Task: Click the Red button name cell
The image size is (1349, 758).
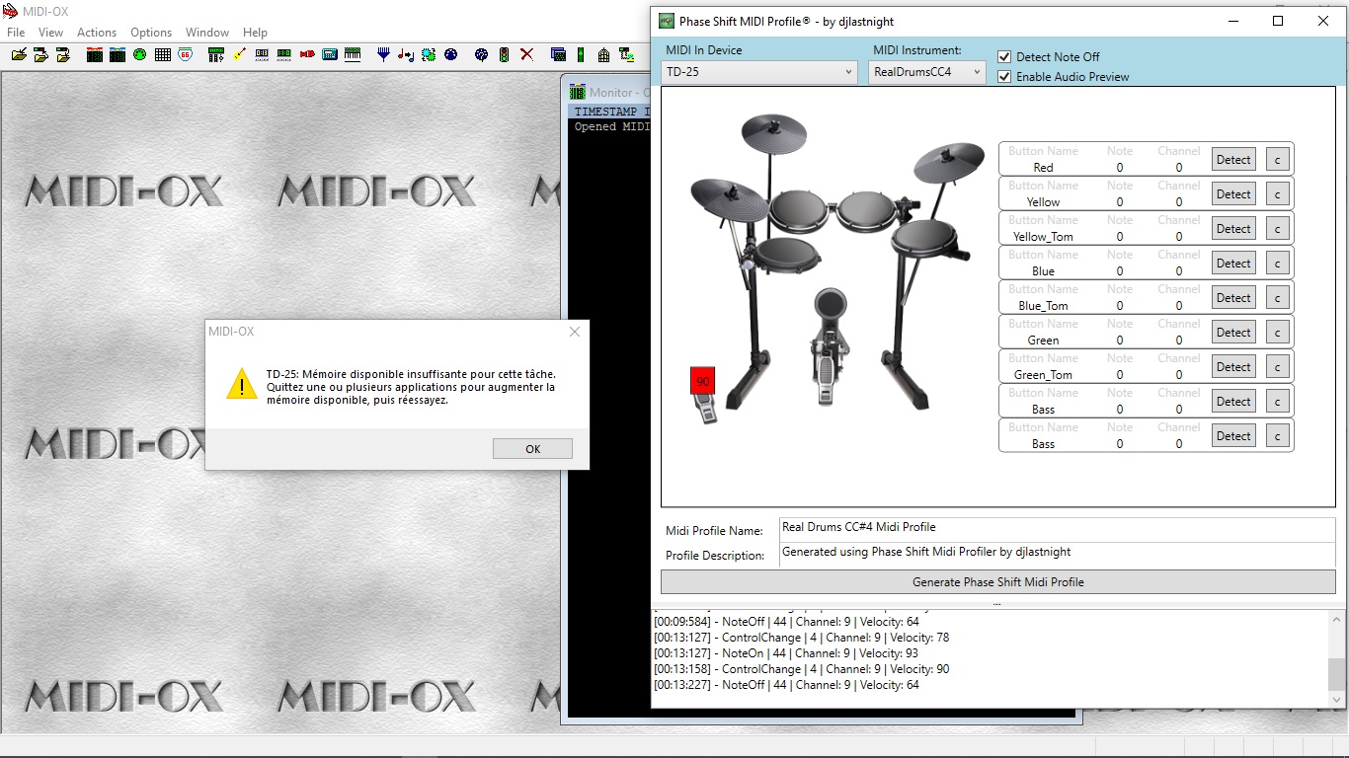Action: (x=1043, y=168)
